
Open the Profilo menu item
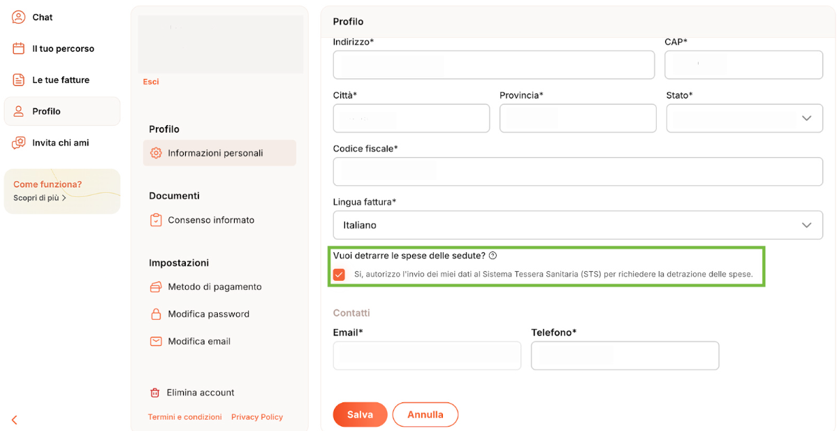46,112
